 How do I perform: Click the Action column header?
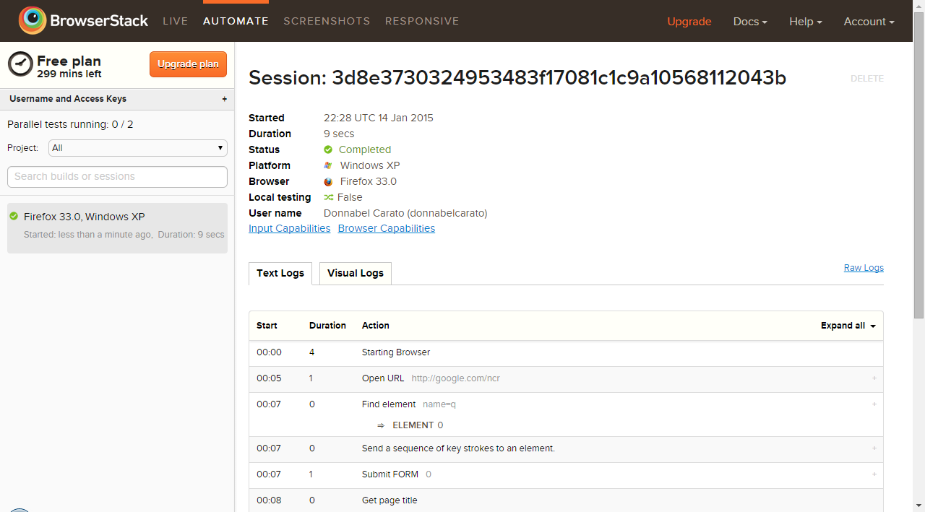point(376,326)
